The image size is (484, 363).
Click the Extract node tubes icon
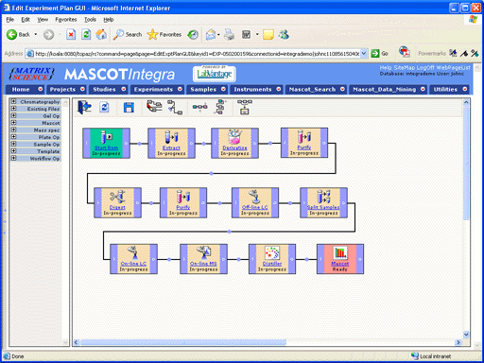[171, 137]
